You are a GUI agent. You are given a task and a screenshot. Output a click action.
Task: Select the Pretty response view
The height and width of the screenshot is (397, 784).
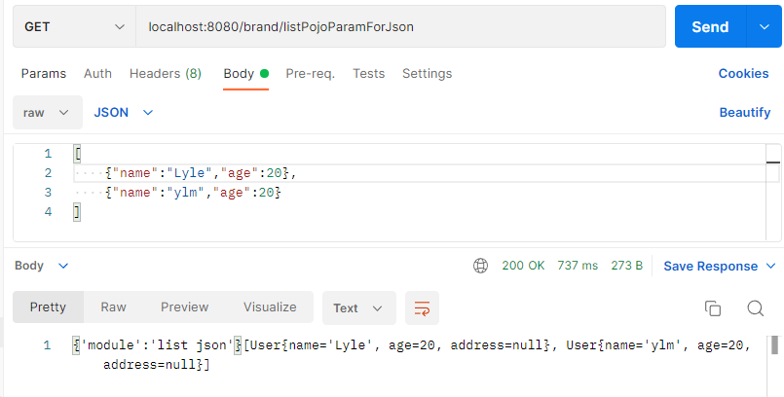(x=48, y=307)
